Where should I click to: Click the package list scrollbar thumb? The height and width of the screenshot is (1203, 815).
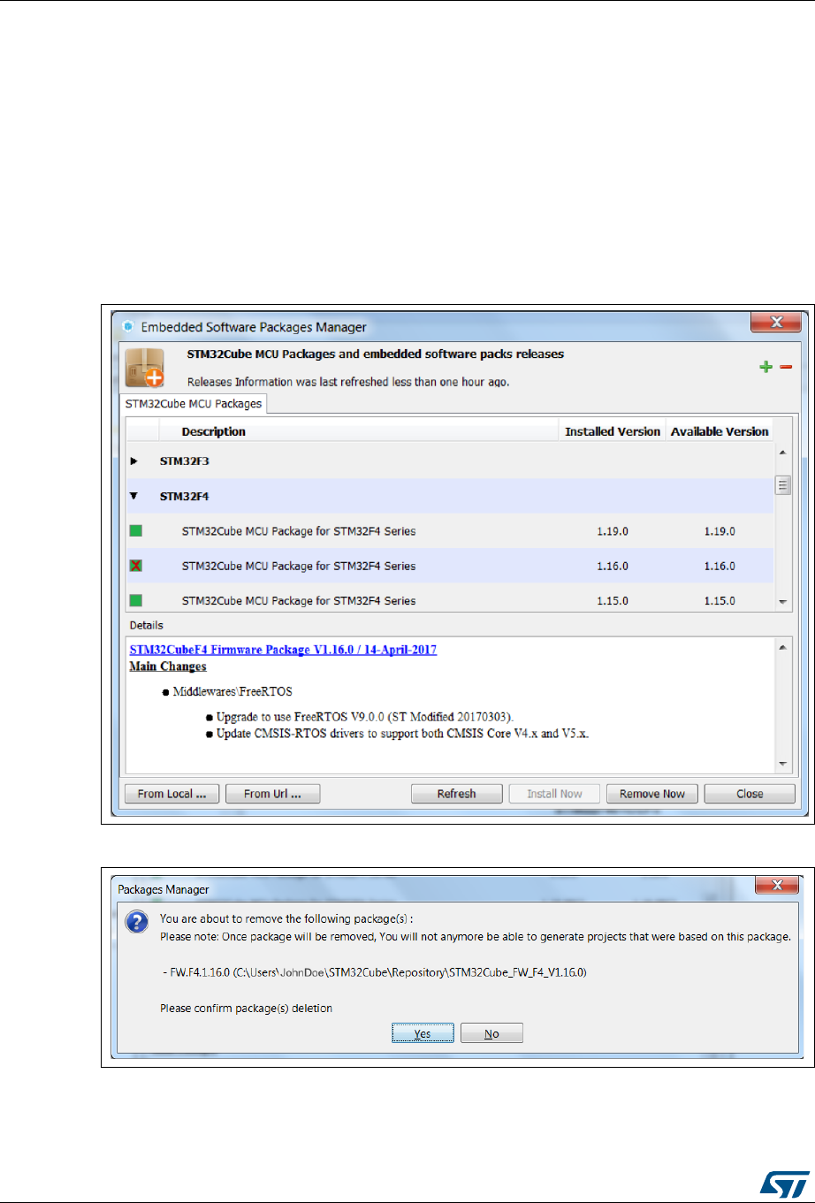click(783, 484)
